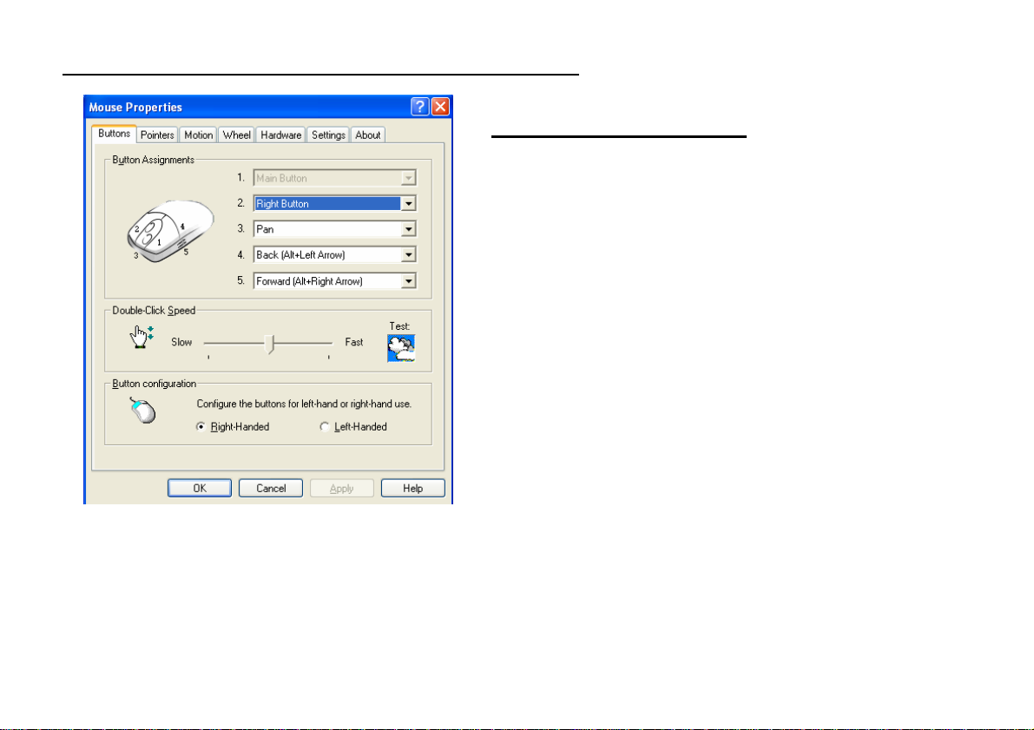Open the Motion tab
The width and height of the screenshot is (1034, 730).
[199, 135]
